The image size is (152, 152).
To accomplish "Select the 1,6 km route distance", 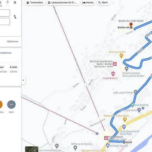I will click(14, 72).
